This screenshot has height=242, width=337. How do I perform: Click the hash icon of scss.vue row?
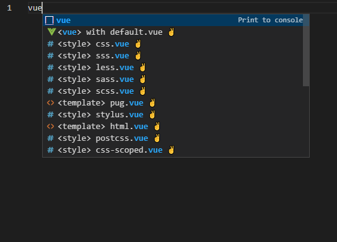pyautogui.click(x=51, y=91)
